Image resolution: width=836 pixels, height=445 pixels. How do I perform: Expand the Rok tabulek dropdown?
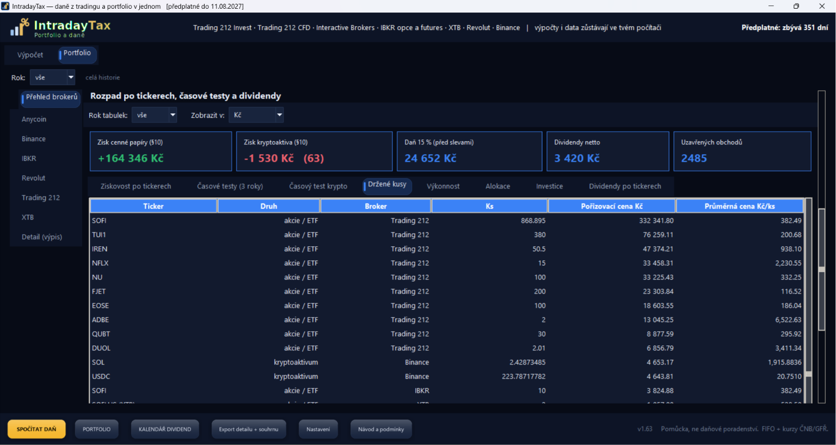154,115
